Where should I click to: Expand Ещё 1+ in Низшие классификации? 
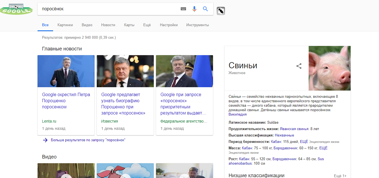point(340,176)
